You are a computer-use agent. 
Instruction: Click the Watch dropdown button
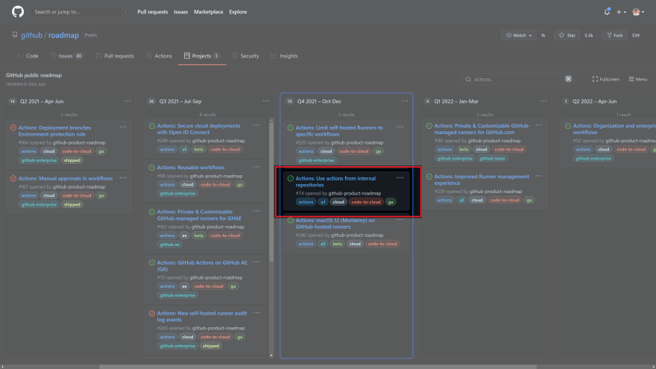tap(519, 35)
